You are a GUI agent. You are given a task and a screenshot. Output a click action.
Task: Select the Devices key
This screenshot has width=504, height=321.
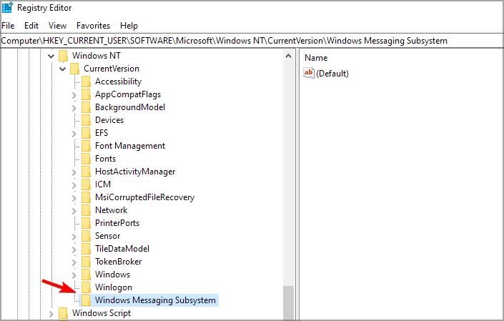109,120
